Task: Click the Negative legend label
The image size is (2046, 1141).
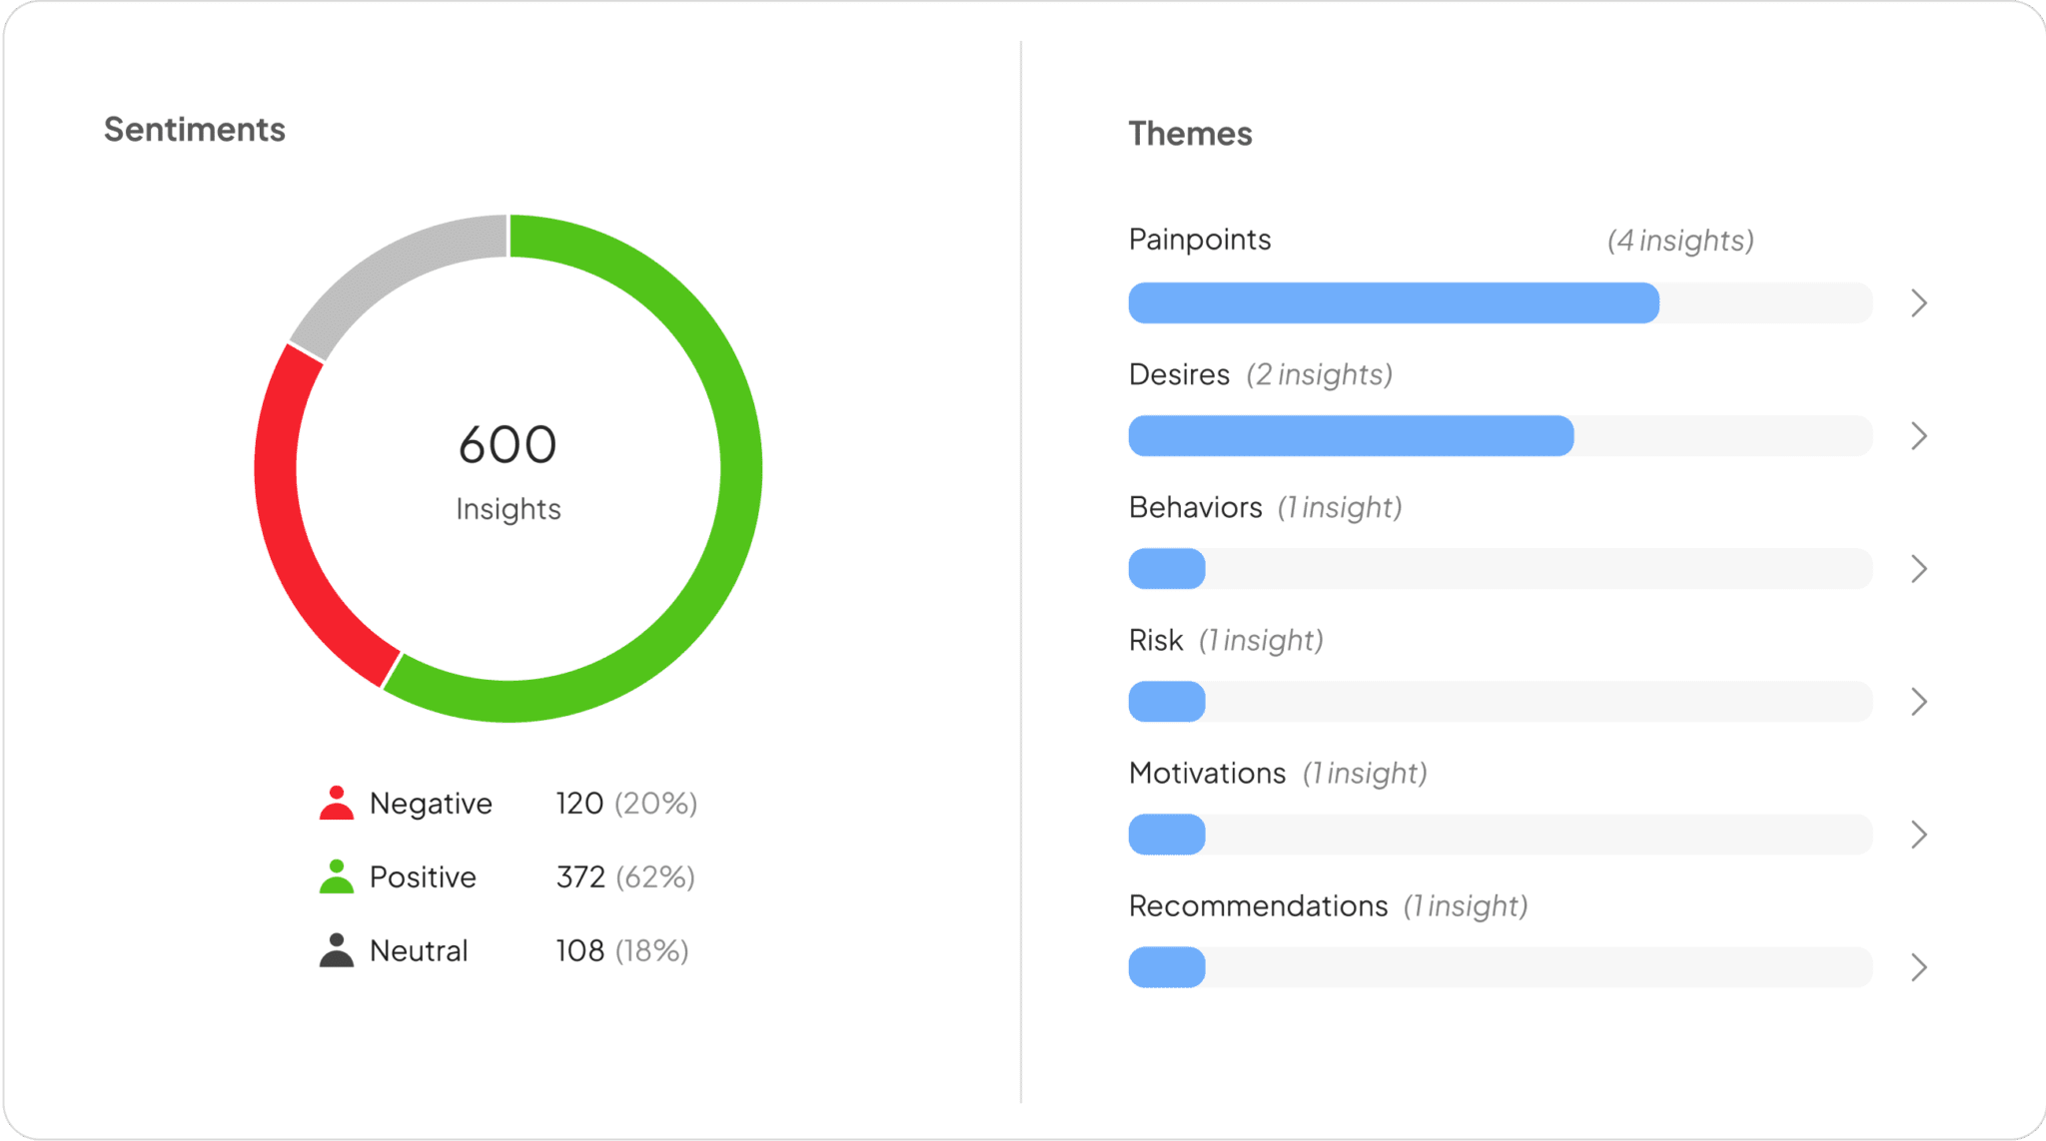Action: (x=431, y=804)
